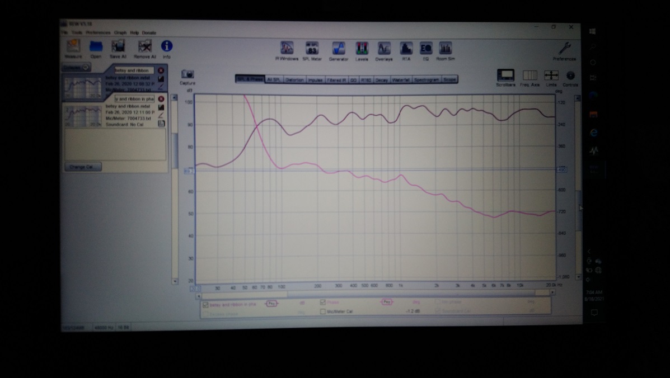Switch to the Filtered IR tab
The width and height of the screenshot is (670, 378).
point(337,80)
